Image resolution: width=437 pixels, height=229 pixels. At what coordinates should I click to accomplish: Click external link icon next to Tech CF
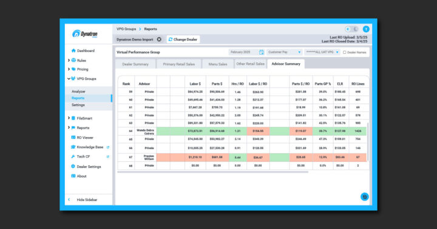pos(108,157)
